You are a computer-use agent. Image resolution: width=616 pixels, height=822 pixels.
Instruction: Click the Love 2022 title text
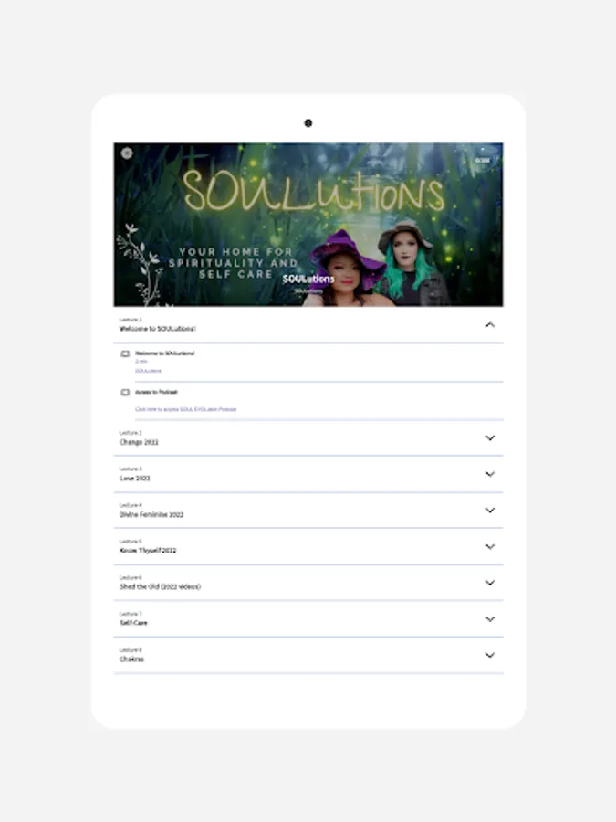(135, 478)
